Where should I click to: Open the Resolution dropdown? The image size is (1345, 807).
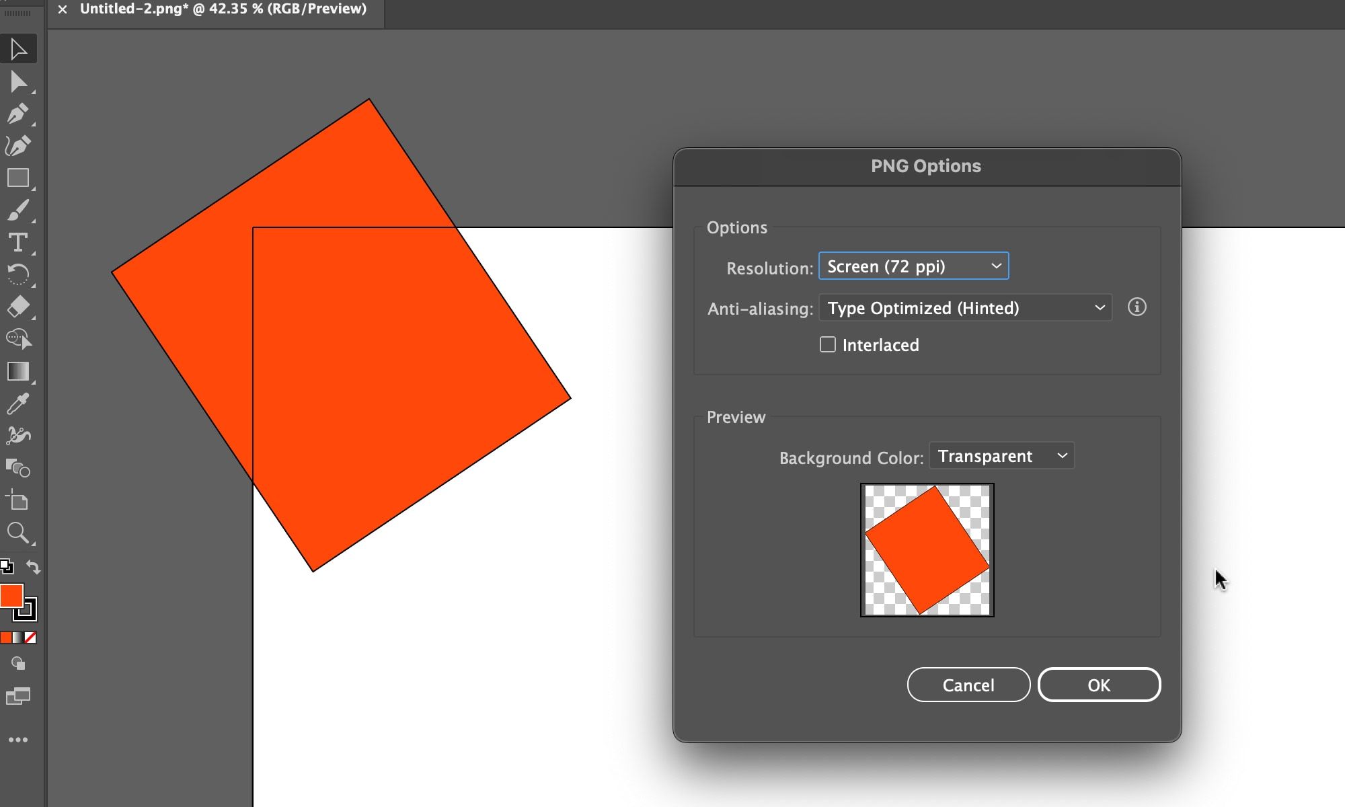click(x=913, y=266)
